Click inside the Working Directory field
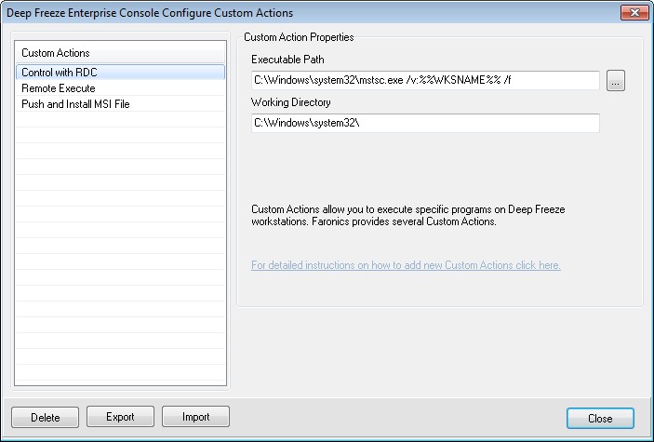Image resolution: width=654 pixels, height=442 pixels. pos(424,124)
